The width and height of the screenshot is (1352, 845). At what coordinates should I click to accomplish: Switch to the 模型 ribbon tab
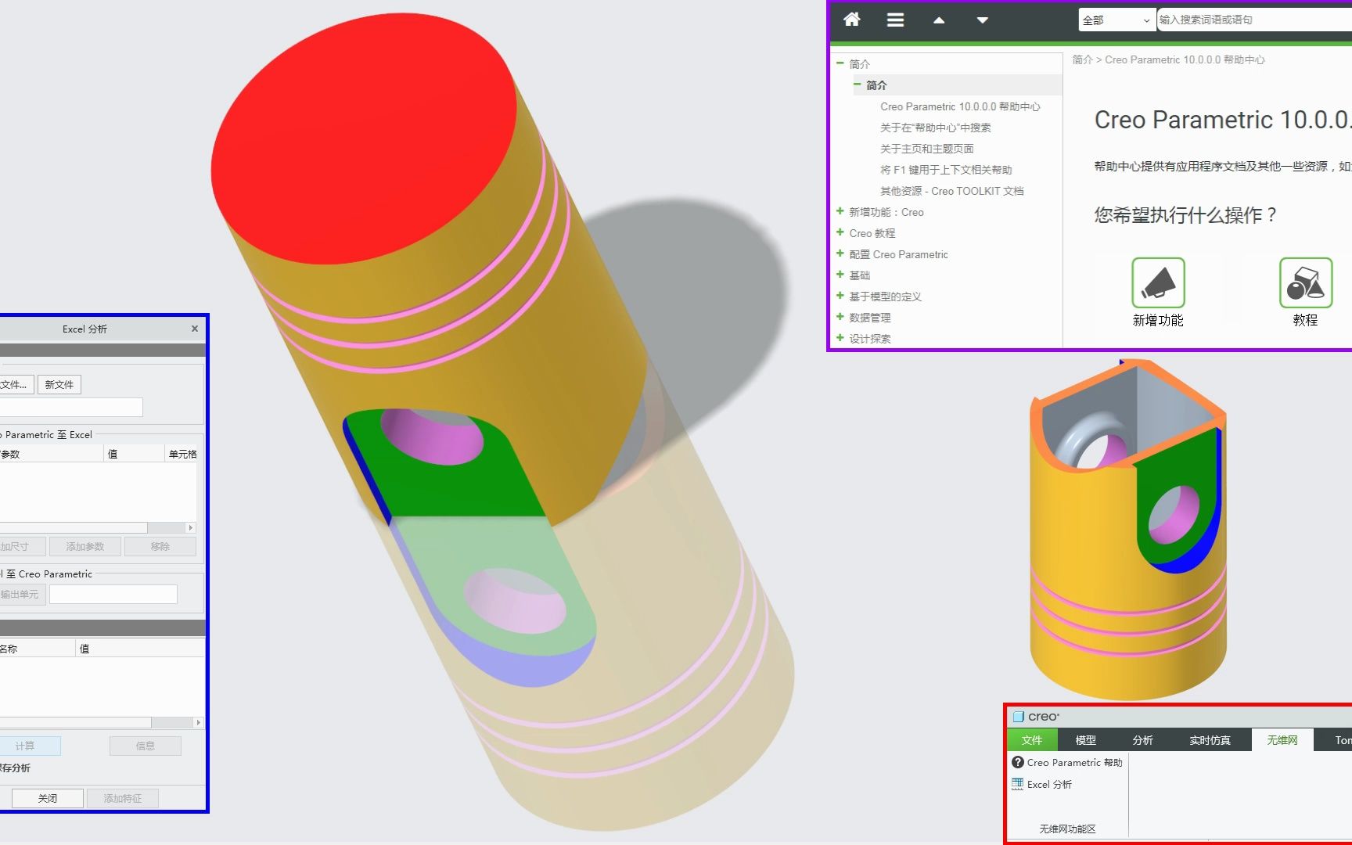(x=1086, y=740)
